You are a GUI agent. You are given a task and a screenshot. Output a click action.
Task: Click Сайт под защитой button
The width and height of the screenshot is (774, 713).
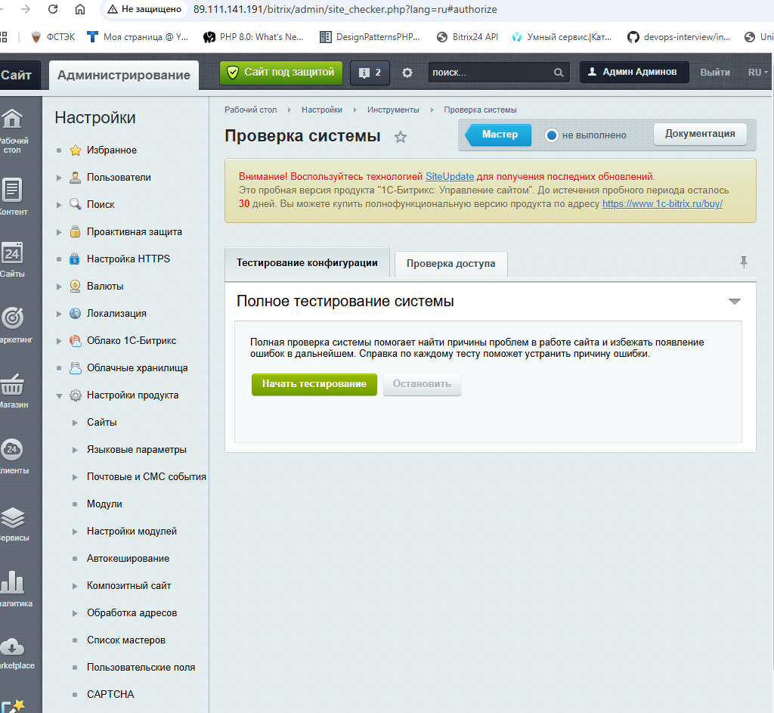coord(281,73)
